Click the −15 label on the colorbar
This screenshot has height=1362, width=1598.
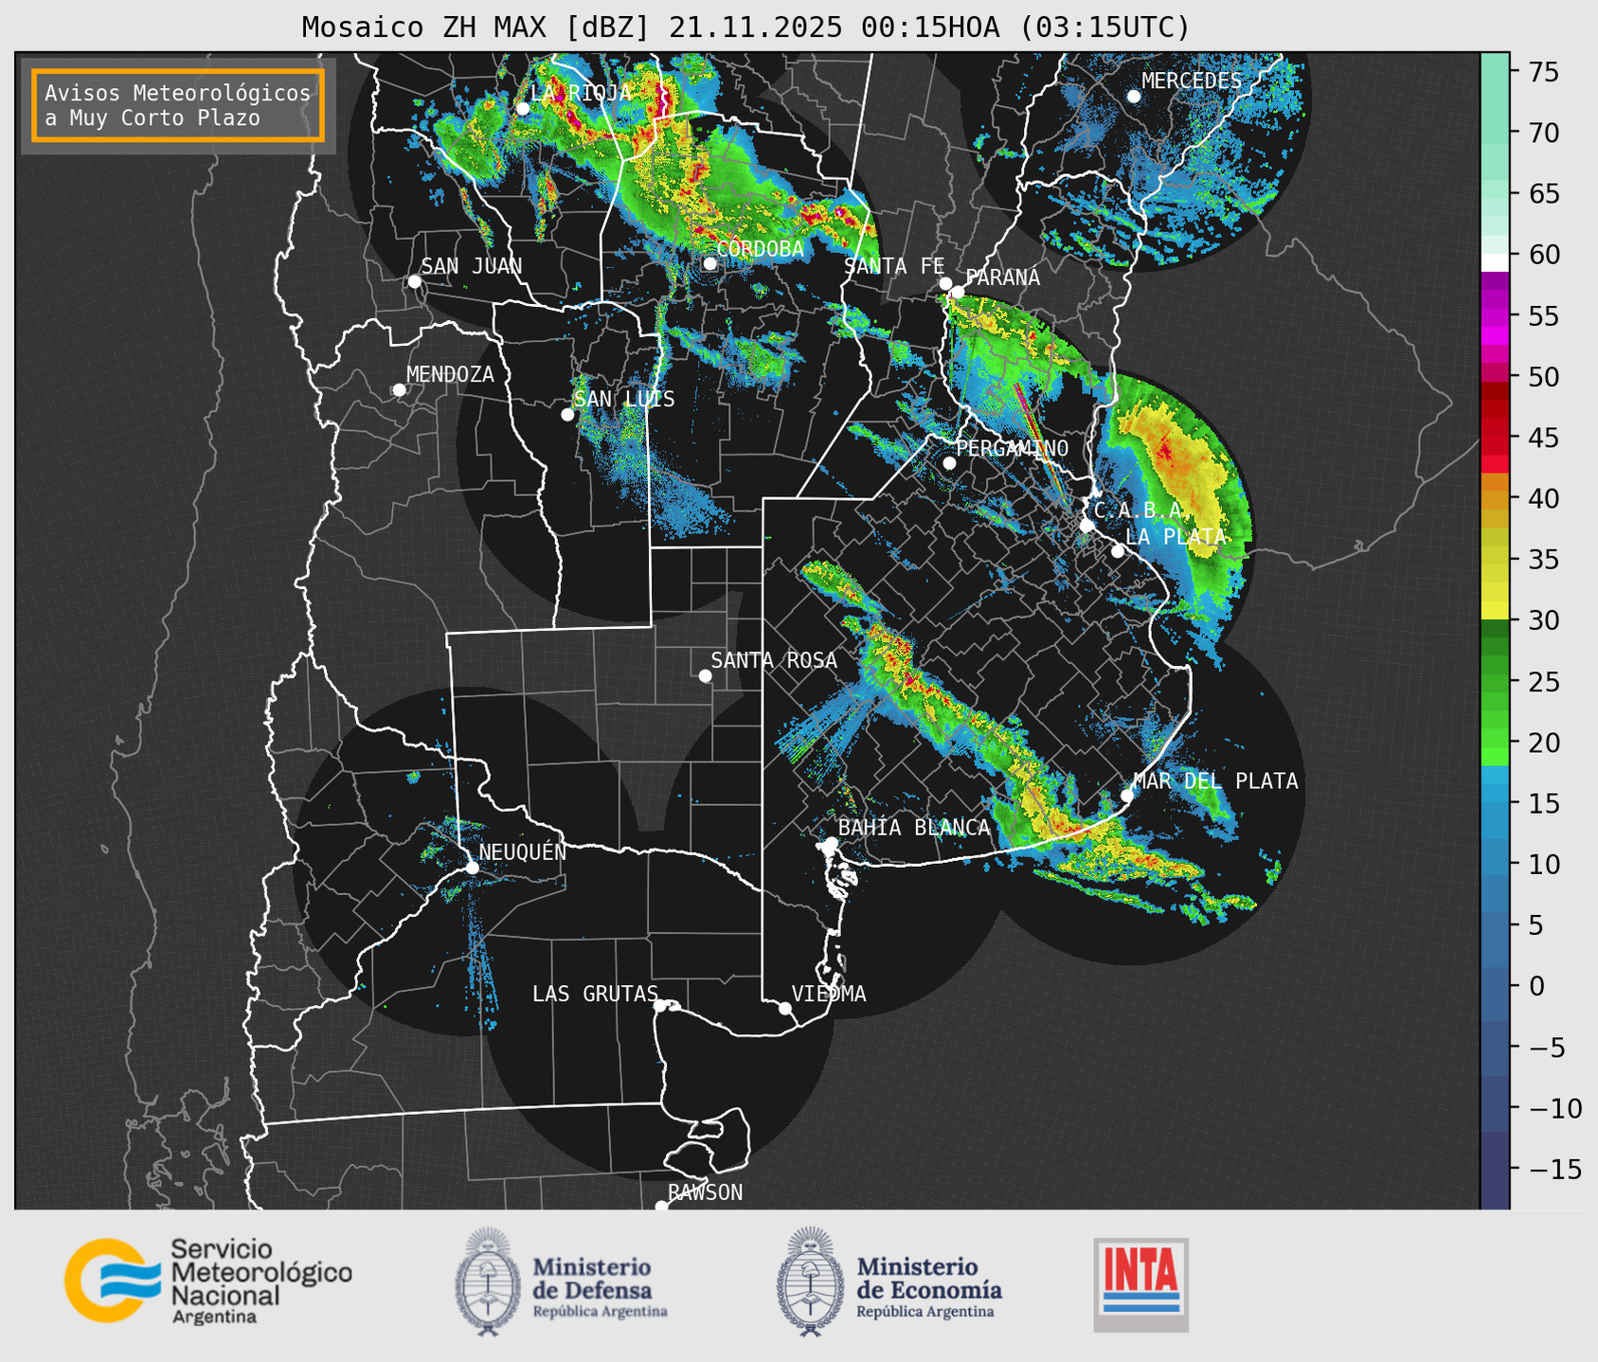pos(1553,1169)
